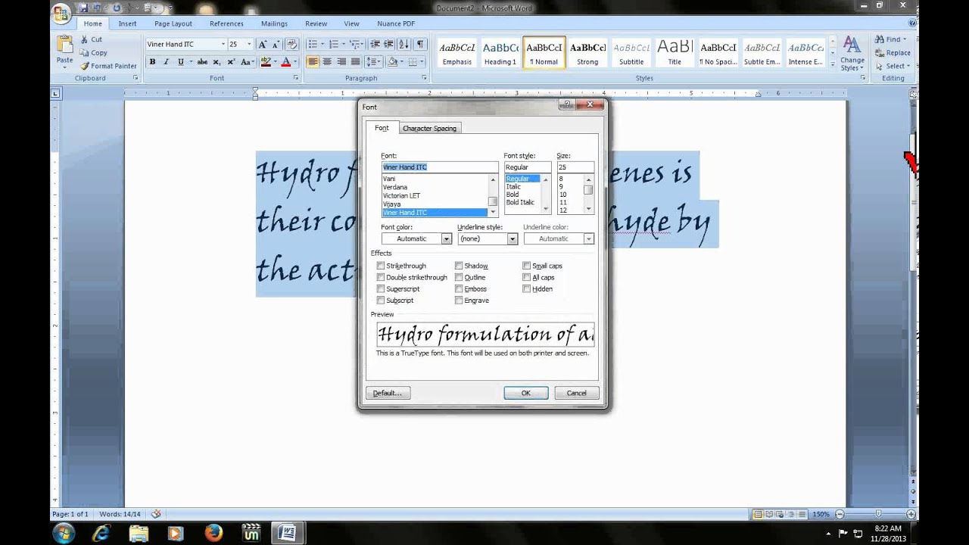Open the Underline style dropdown
969x545 pixels.
tap(512, 238)
